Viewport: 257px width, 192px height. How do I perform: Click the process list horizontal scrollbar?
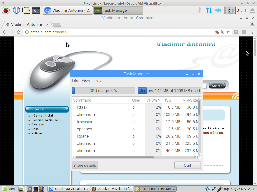[115, 157]
